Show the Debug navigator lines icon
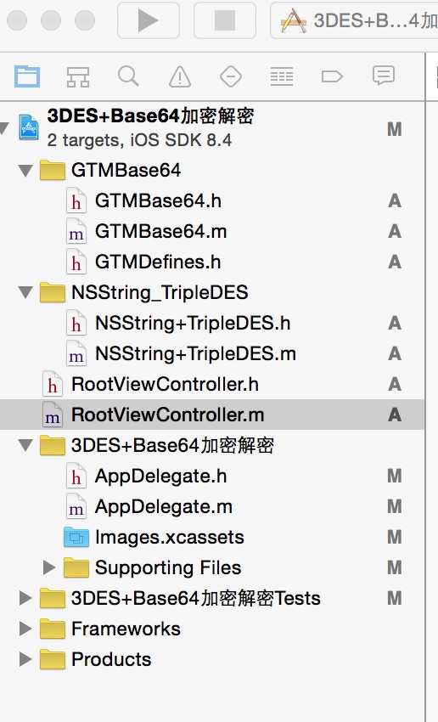The width and height of the screenshot is (438, 722). 282,76
